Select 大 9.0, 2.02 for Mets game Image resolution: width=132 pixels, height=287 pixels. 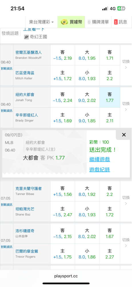[x=87, y=97]
